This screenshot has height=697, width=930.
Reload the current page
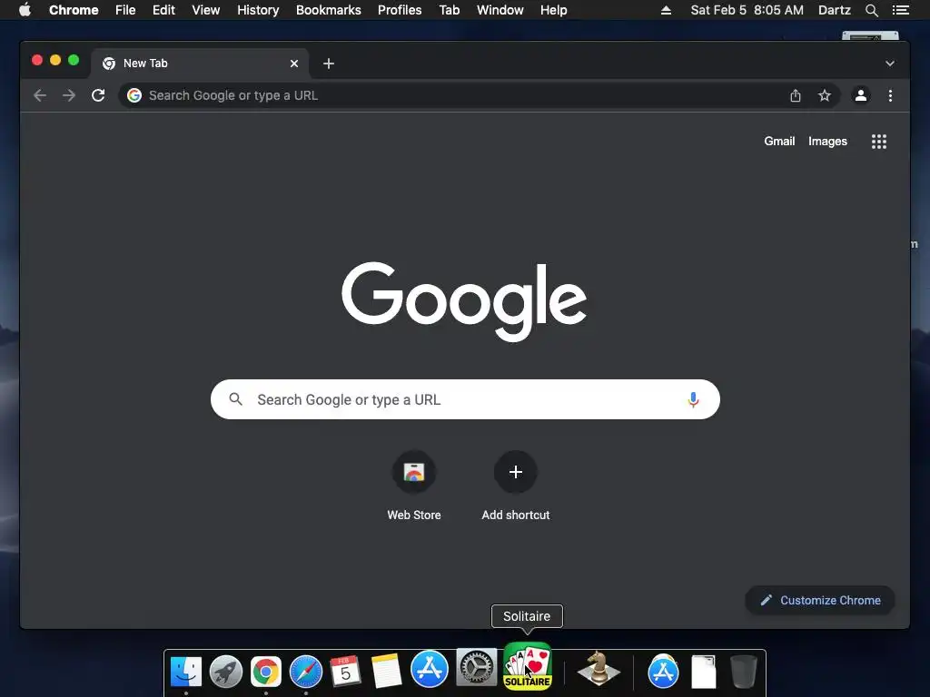(x=98, y=95)
